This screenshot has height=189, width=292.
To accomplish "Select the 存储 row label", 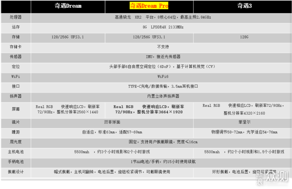I will click(16, 37).
